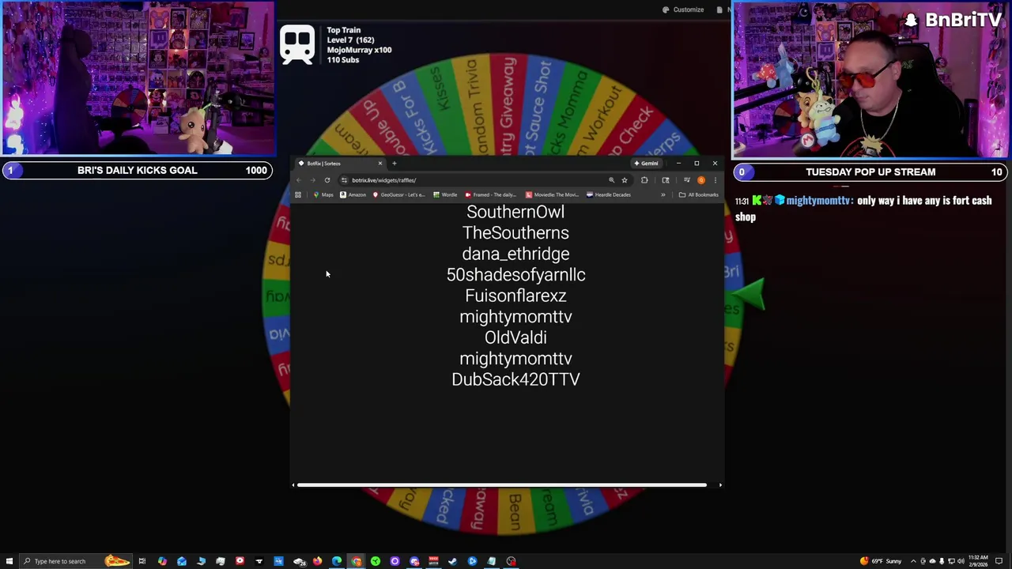Open the clock showing 11:32 AM
The image size is (1012, 569).
978,561
